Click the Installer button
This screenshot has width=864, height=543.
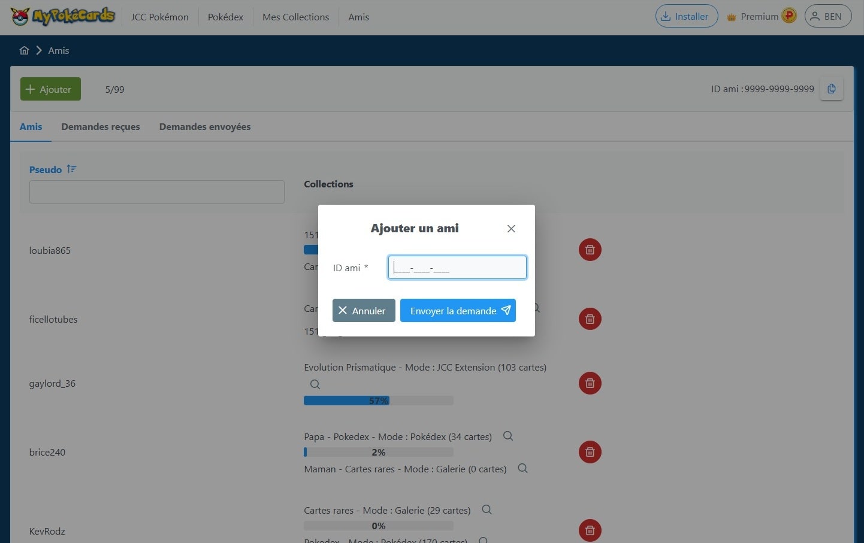coord(686,17)
